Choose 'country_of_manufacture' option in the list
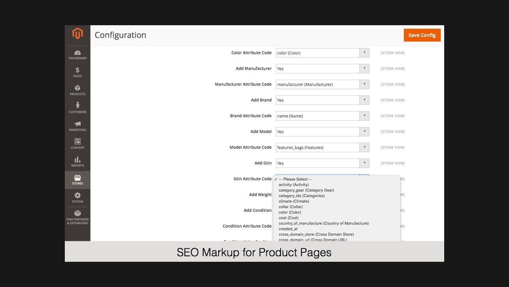The height and width of the screenshot is (287, 509). click(323, 223)
